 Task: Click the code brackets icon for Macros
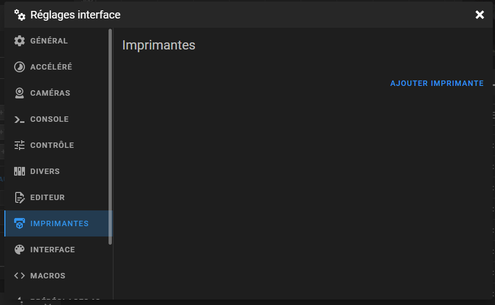[19, 276]
